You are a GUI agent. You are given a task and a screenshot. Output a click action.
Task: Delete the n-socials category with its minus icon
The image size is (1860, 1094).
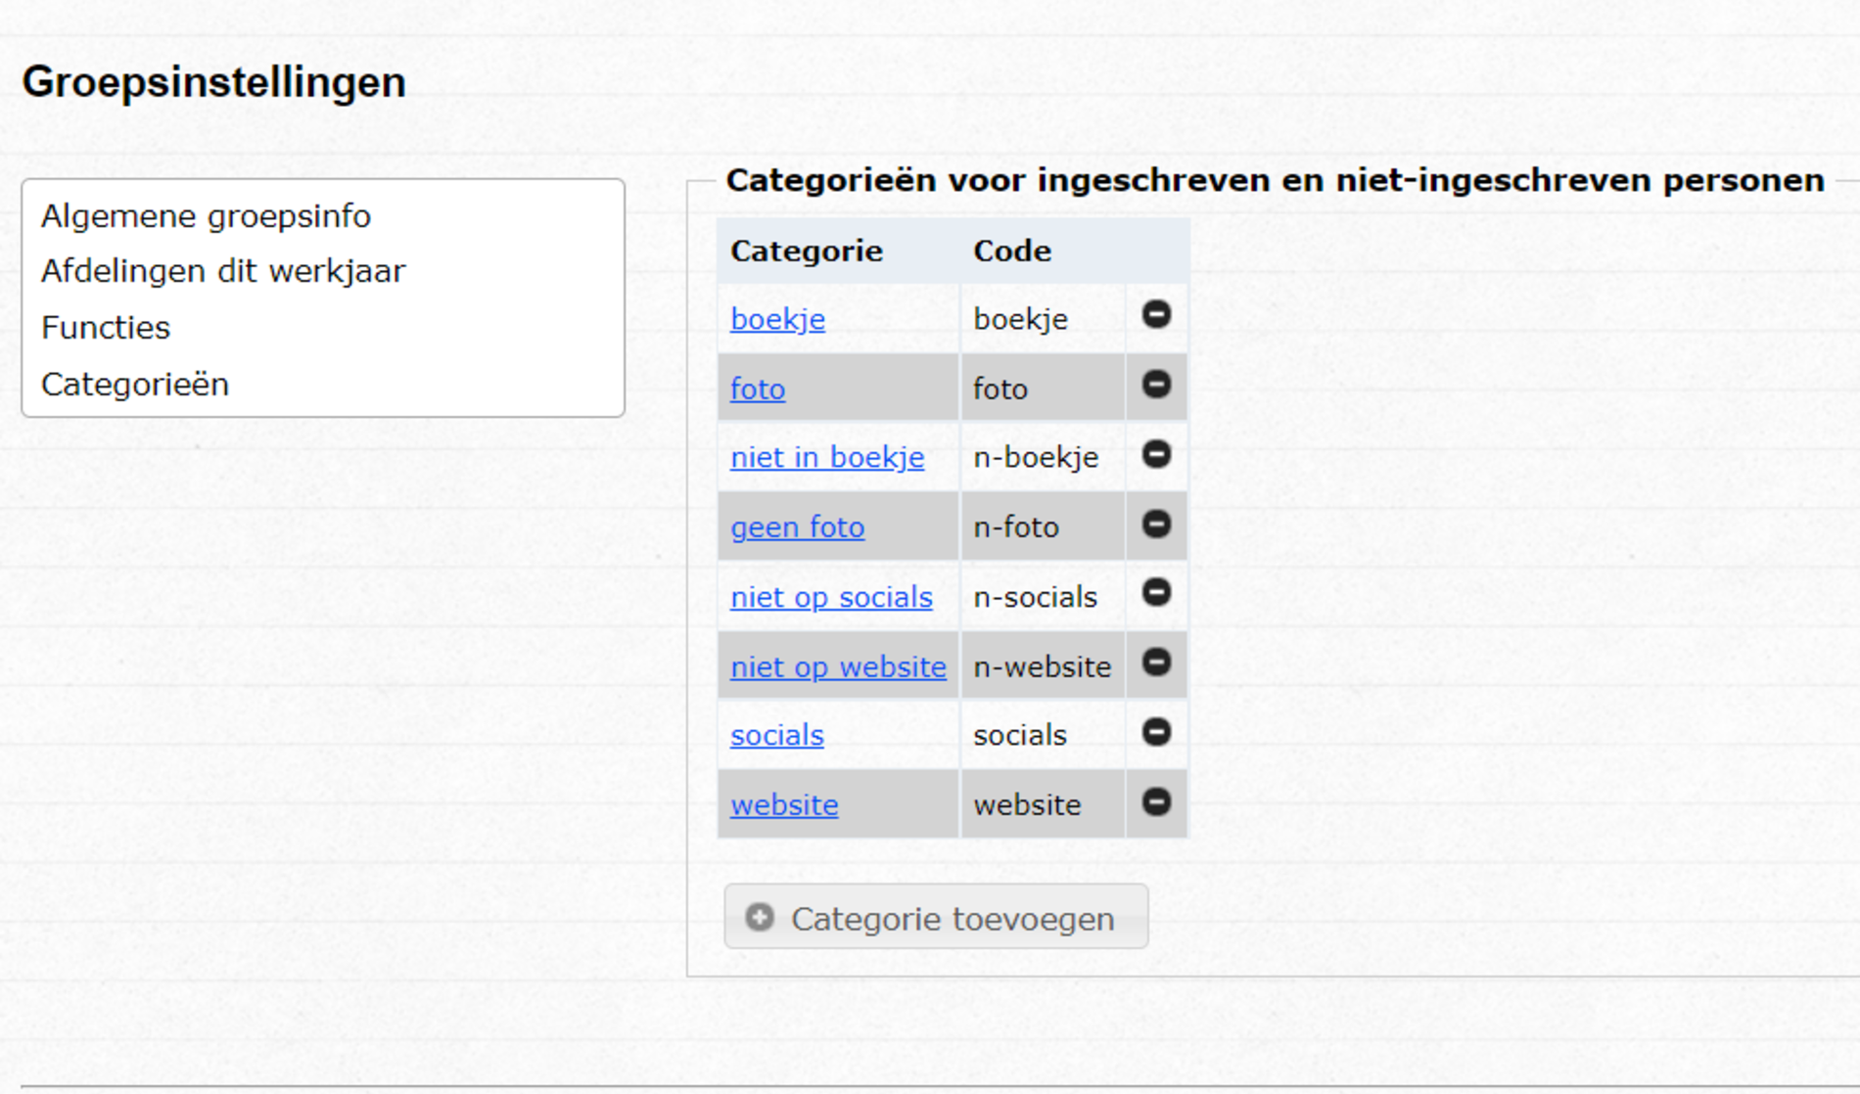coord(1156,593)
